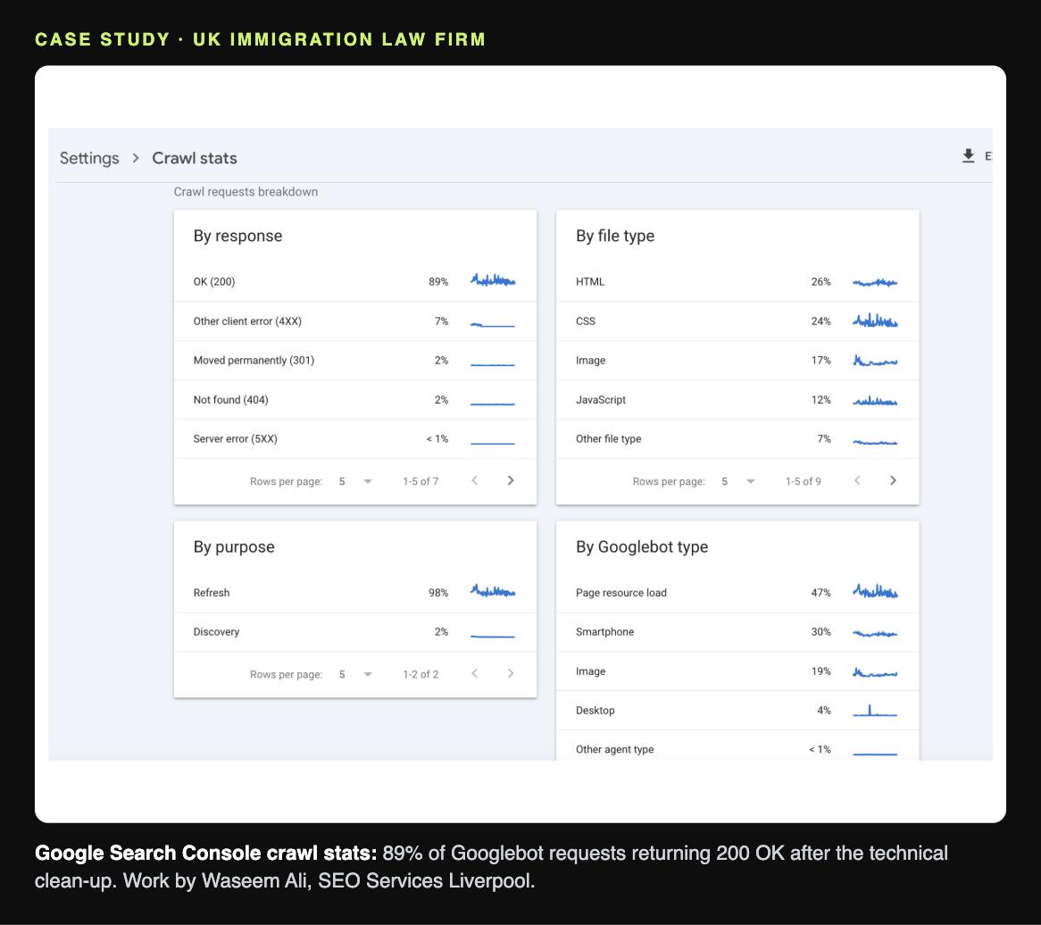Click the Crawl requests breakdown label
1041x925 pixels.
coord(246,192)
